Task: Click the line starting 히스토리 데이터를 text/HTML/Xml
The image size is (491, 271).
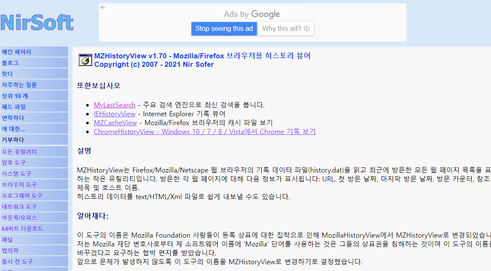Action: [x=183, y=197]
